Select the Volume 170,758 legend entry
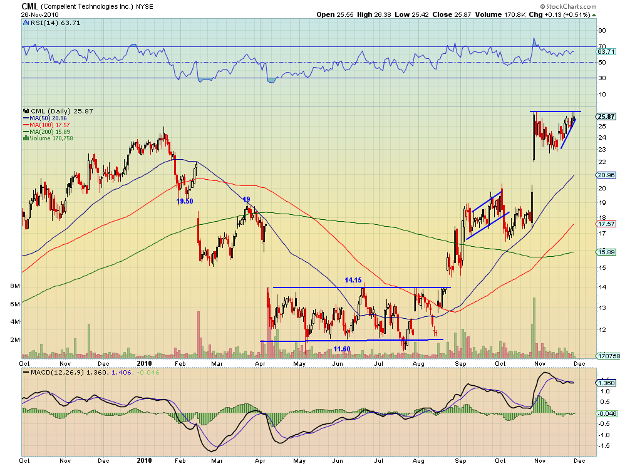This screenshot has width=620, height=466. pyautogui.click(x=51, y=138)
